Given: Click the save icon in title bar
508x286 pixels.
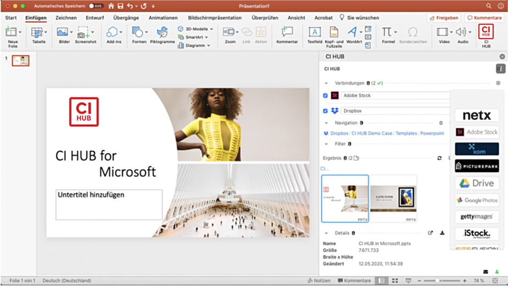Looking at the screenshot, I should (121, 6).
